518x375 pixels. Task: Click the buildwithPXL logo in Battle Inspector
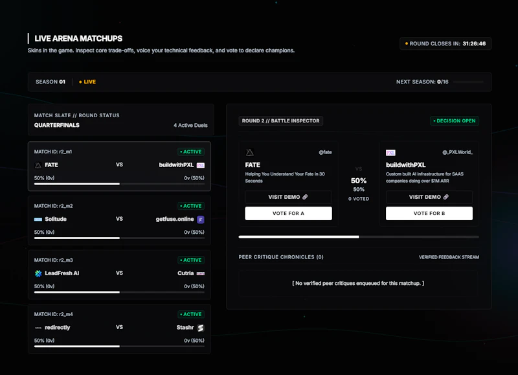[390, 153]
